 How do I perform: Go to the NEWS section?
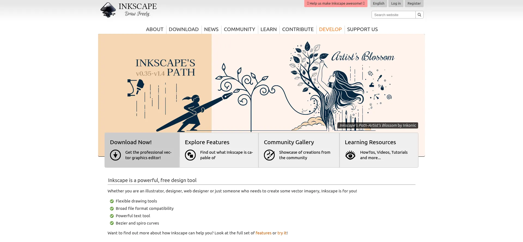(x=211, y=29)
